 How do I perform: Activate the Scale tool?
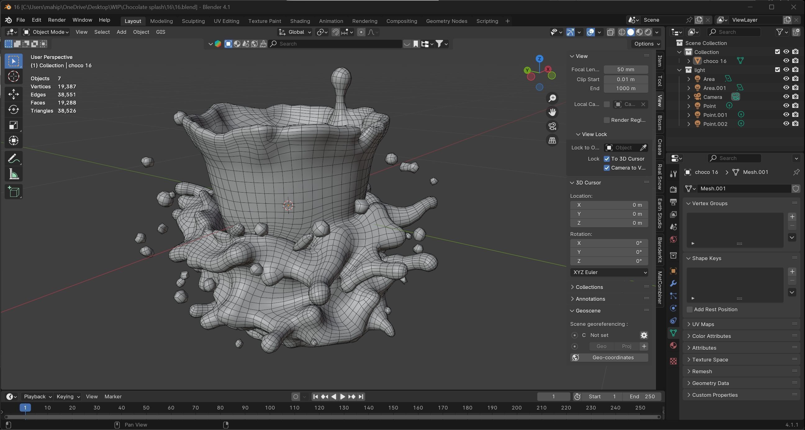[x=13, y=125]
